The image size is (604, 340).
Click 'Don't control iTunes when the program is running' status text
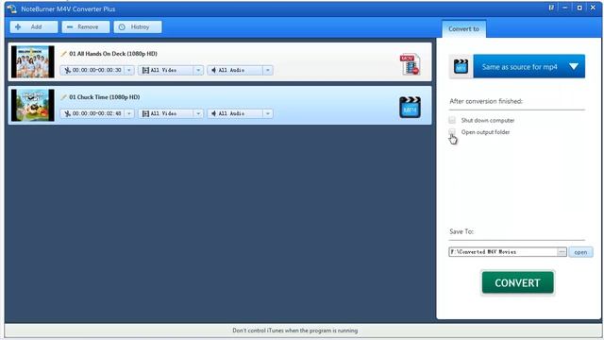pos(295,331)
